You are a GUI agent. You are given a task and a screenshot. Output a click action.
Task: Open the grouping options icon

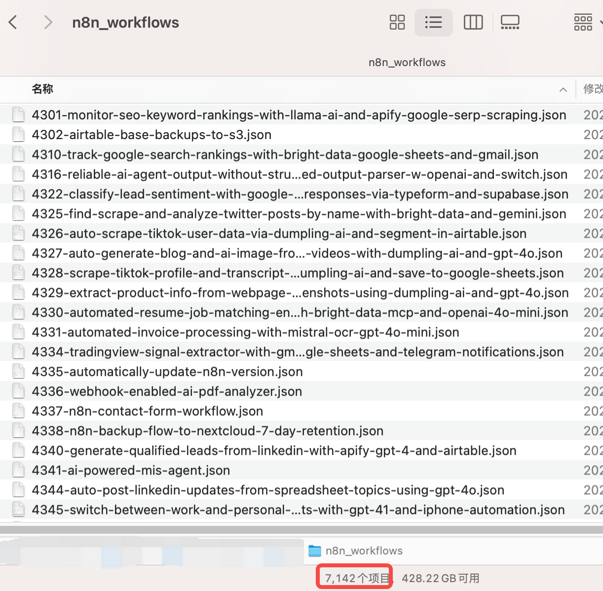pos(583,22)
